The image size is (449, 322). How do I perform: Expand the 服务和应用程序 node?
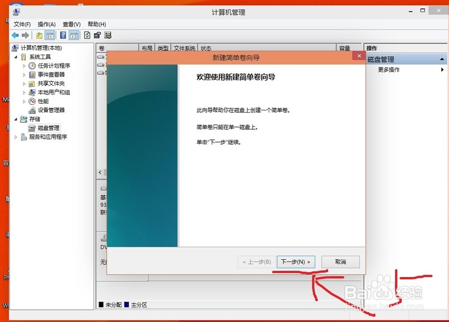(x=15, y=136)
